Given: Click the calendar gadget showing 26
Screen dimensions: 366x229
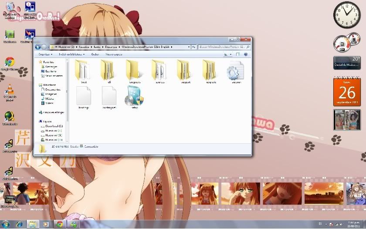Looking at the screenshot, I should tap(347, 92).
